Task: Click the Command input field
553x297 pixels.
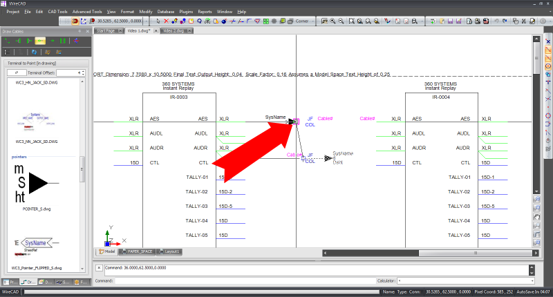Action: 245,281
